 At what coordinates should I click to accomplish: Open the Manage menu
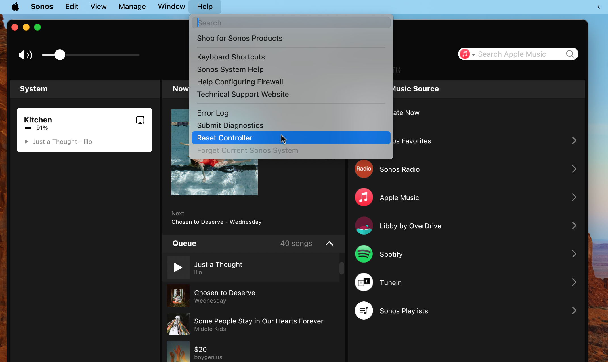pos(132,7)
